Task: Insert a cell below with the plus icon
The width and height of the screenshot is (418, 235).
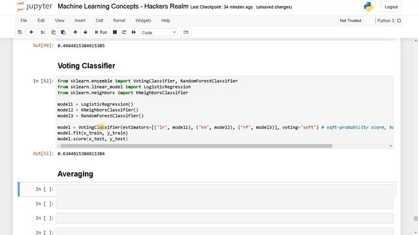Action: 31,32
